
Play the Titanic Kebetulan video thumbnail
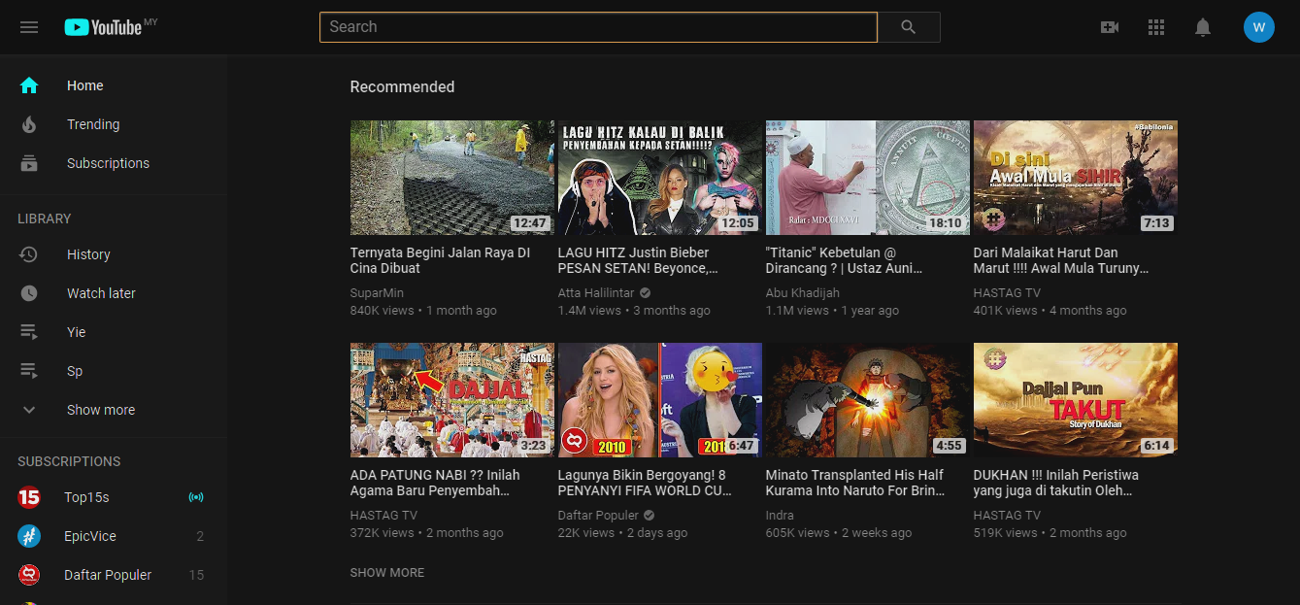(x=868, y=178)
